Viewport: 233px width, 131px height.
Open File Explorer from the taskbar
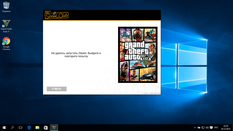pos(37,128)
